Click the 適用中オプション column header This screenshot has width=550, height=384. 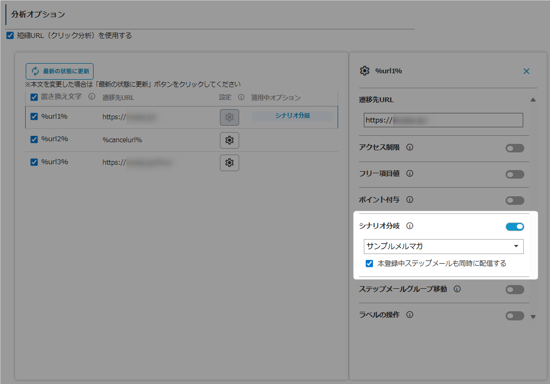(x=276, y=97)
